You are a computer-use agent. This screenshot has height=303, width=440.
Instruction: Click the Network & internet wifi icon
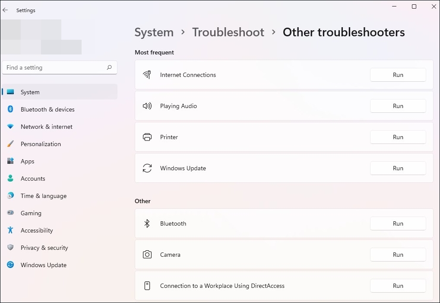pyautogui.click(x=11, y=127)
